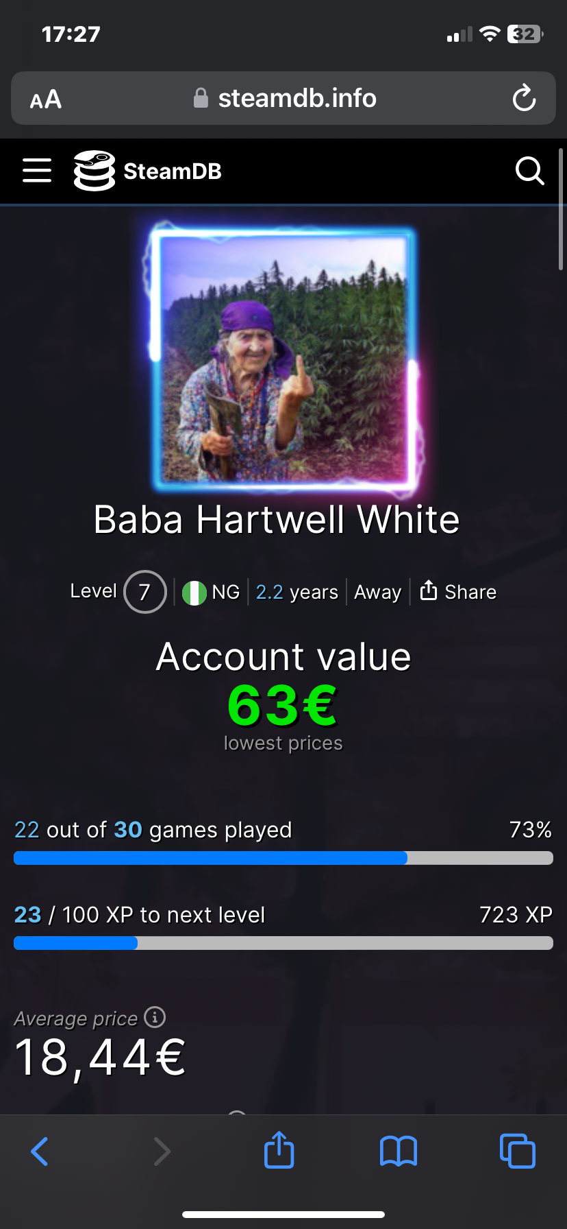Open the 2.2 years account age link
This screenshot has height=1229, width=567.
297,592
